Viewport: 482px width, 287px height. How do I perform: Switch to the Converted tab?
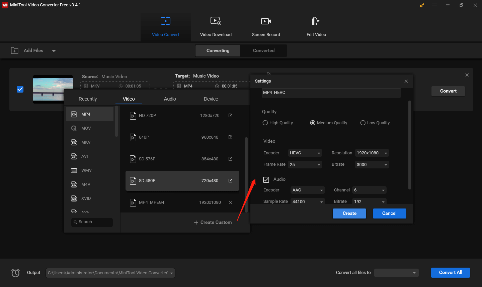tap(264, 51)
